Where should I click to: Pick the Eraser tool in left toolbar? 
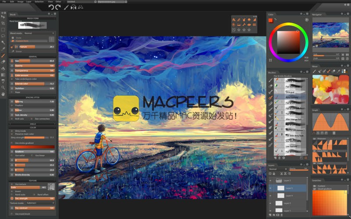pyautogui.click(x=3, y=62)
